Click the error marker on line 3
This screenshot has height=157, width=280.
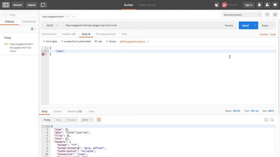(43, 54)
